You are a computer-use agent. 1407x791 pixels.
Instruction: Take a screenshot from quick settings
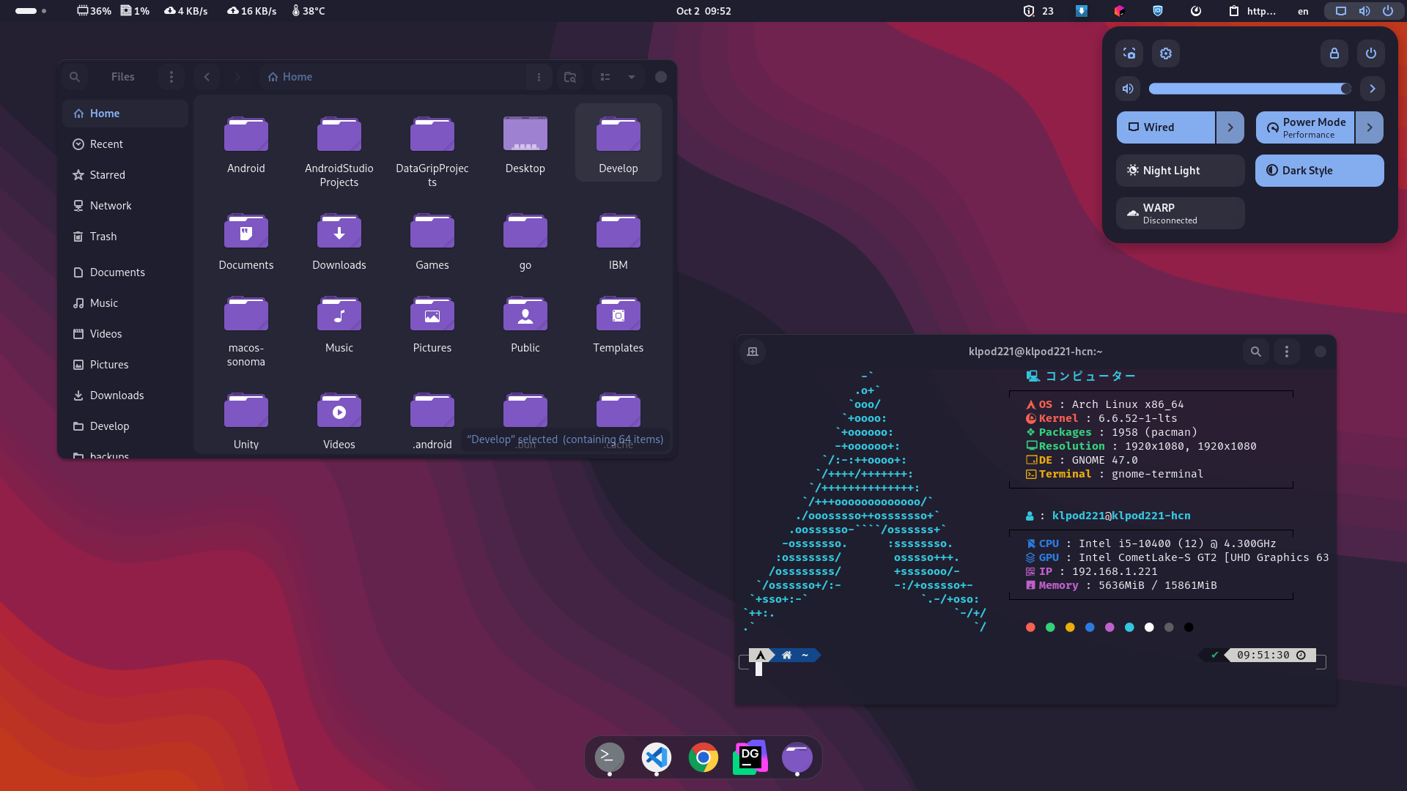(x=1129, y=53)
